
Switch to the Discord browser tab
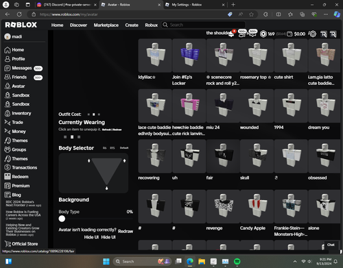67,5
